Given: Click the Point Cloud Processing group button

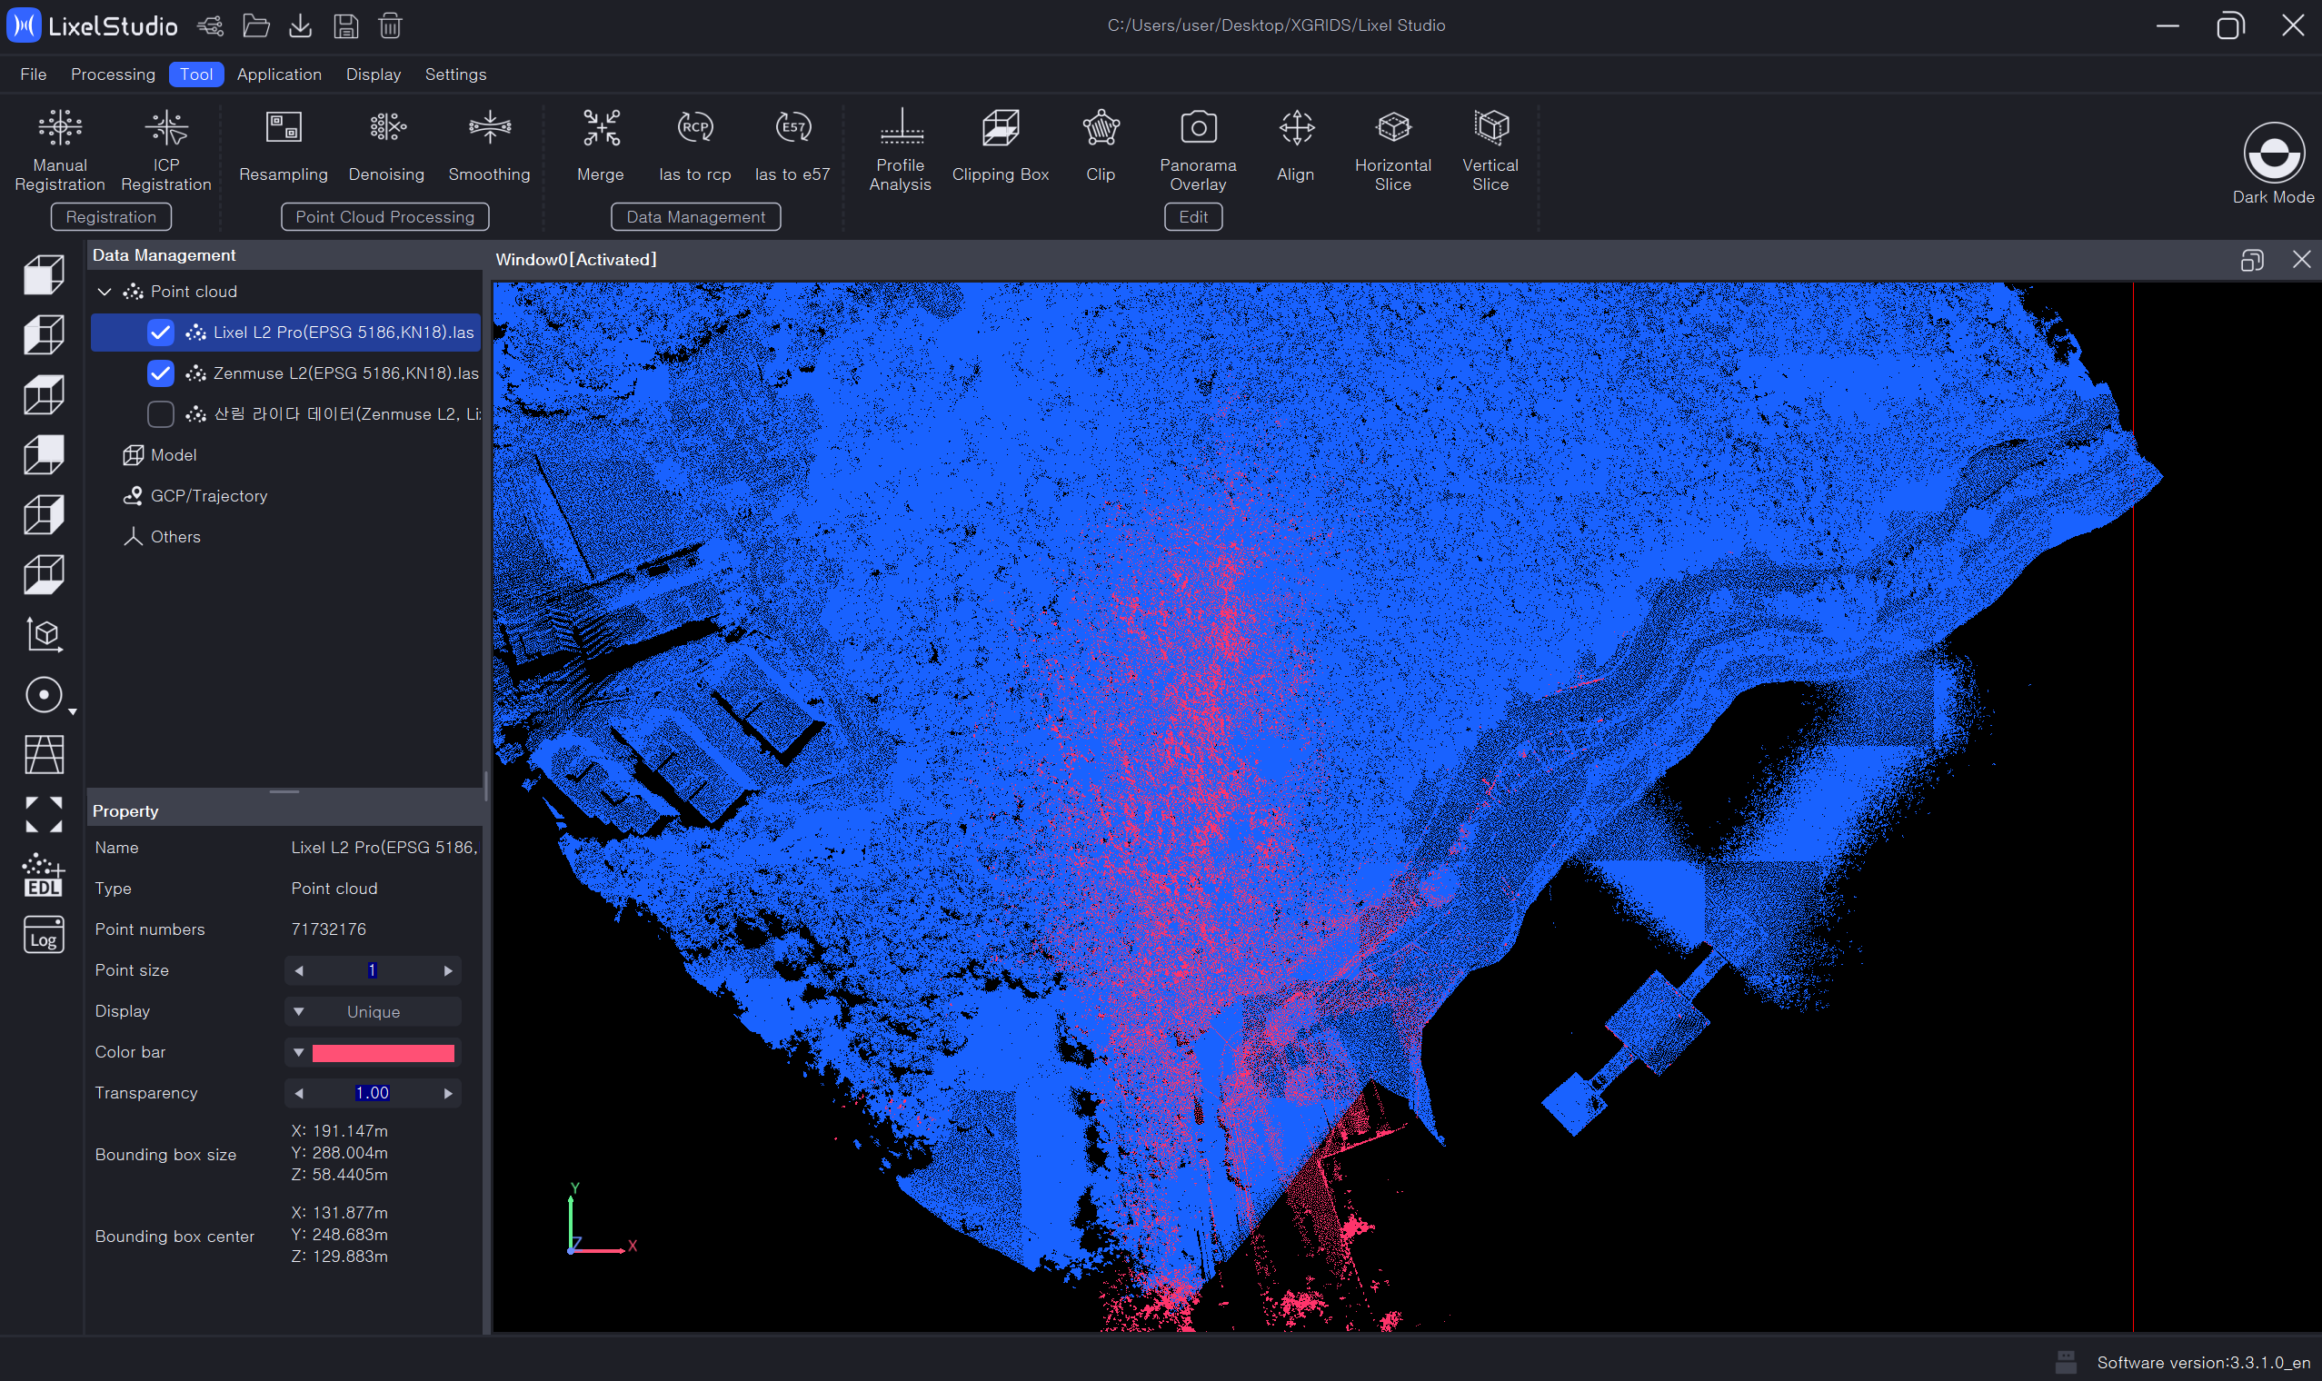Looking at the screenshot, I should (x=384, y=217).
